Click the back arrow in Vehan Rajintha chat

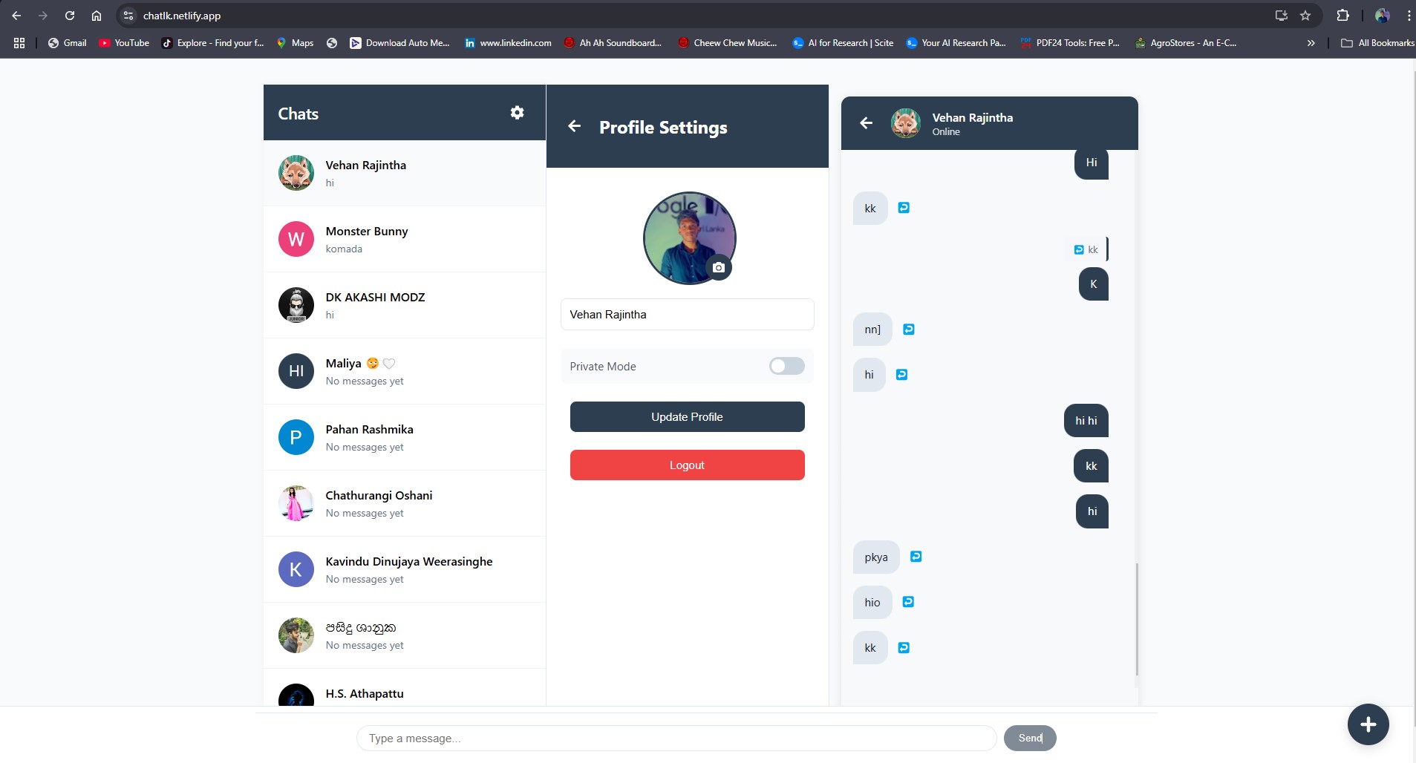click(867, 122)
